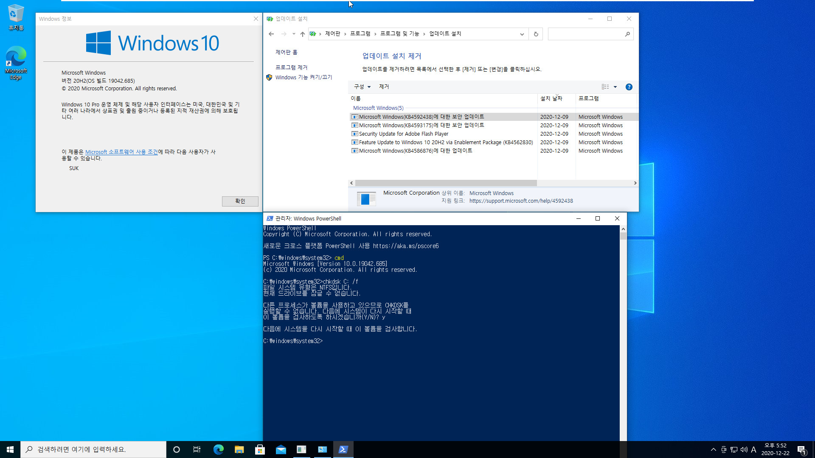Screen dimensions: 815x458
Task: Click the taskbar search box
Action: pos(93,450)
